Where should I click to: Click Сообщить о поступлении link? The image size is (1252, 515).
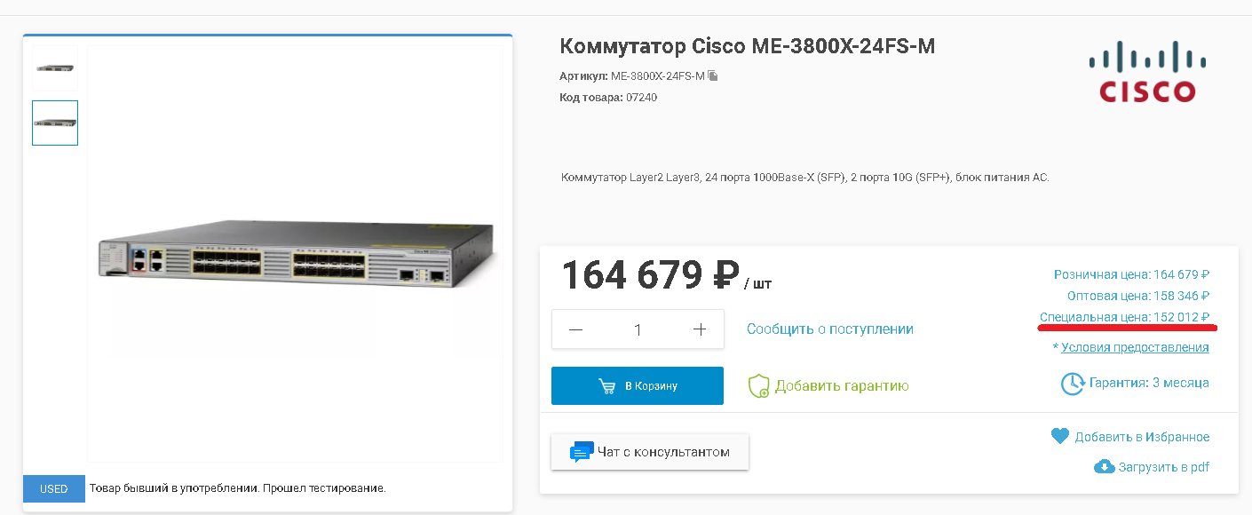829,329
